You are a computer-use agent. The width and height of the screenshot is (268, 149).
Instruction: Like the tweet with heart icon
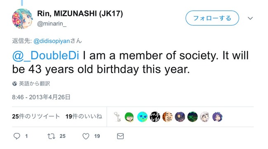pyautogui.click(x=86, y=136)
